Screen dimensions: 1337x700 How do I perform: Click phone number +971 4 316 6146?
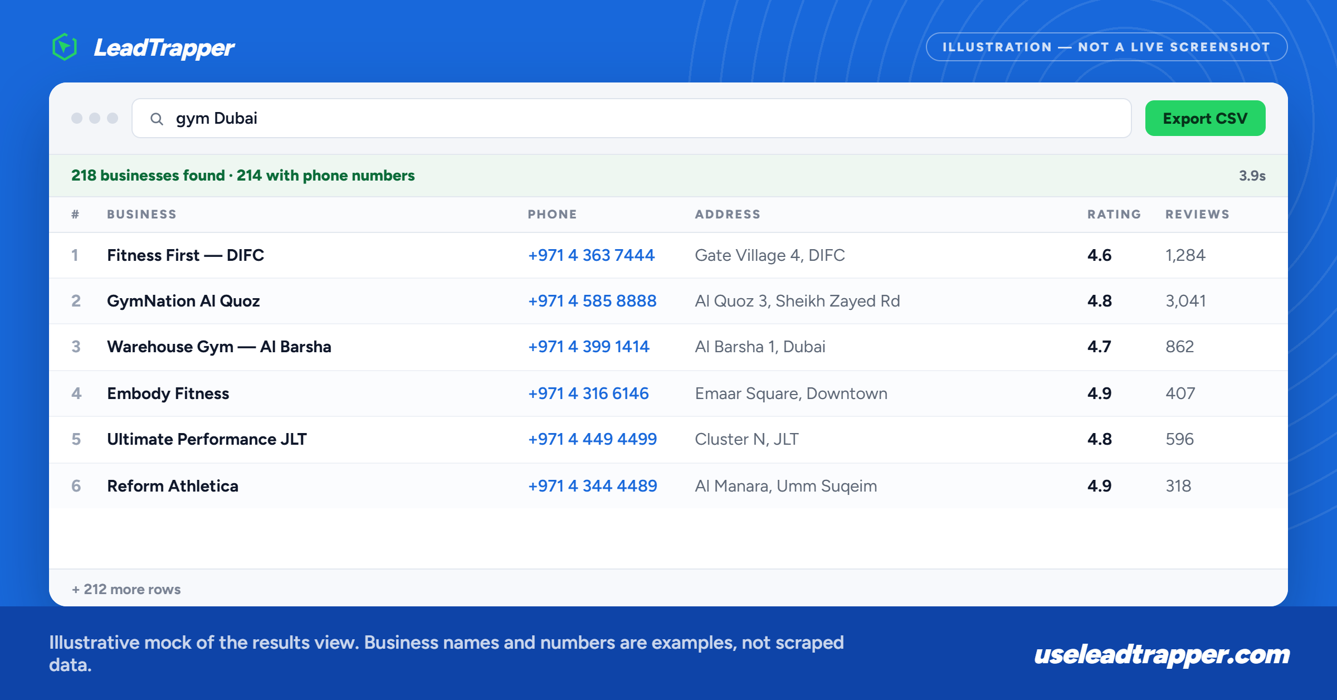(x=588, y=393)
